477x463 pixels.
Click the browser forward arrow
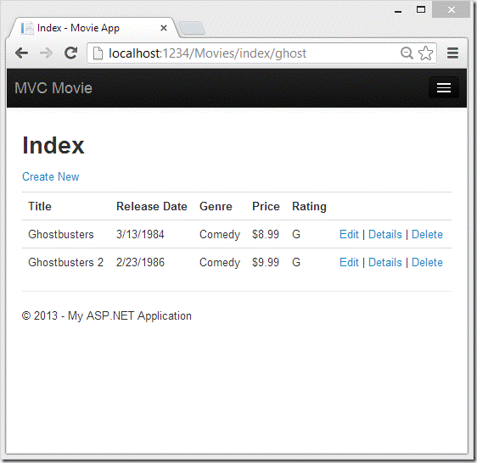pyautogui.click(x=46, y=53)
